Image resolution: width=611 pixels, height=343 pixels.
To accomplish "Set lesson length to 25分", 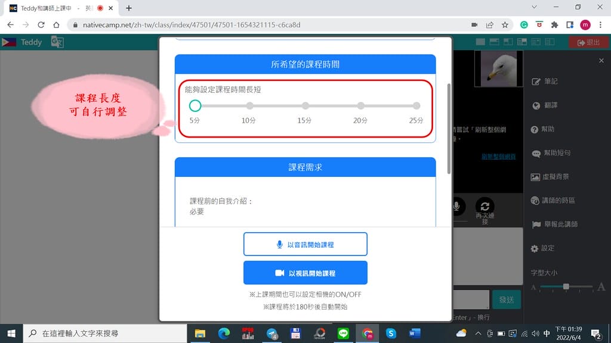I will pos(416,105).
